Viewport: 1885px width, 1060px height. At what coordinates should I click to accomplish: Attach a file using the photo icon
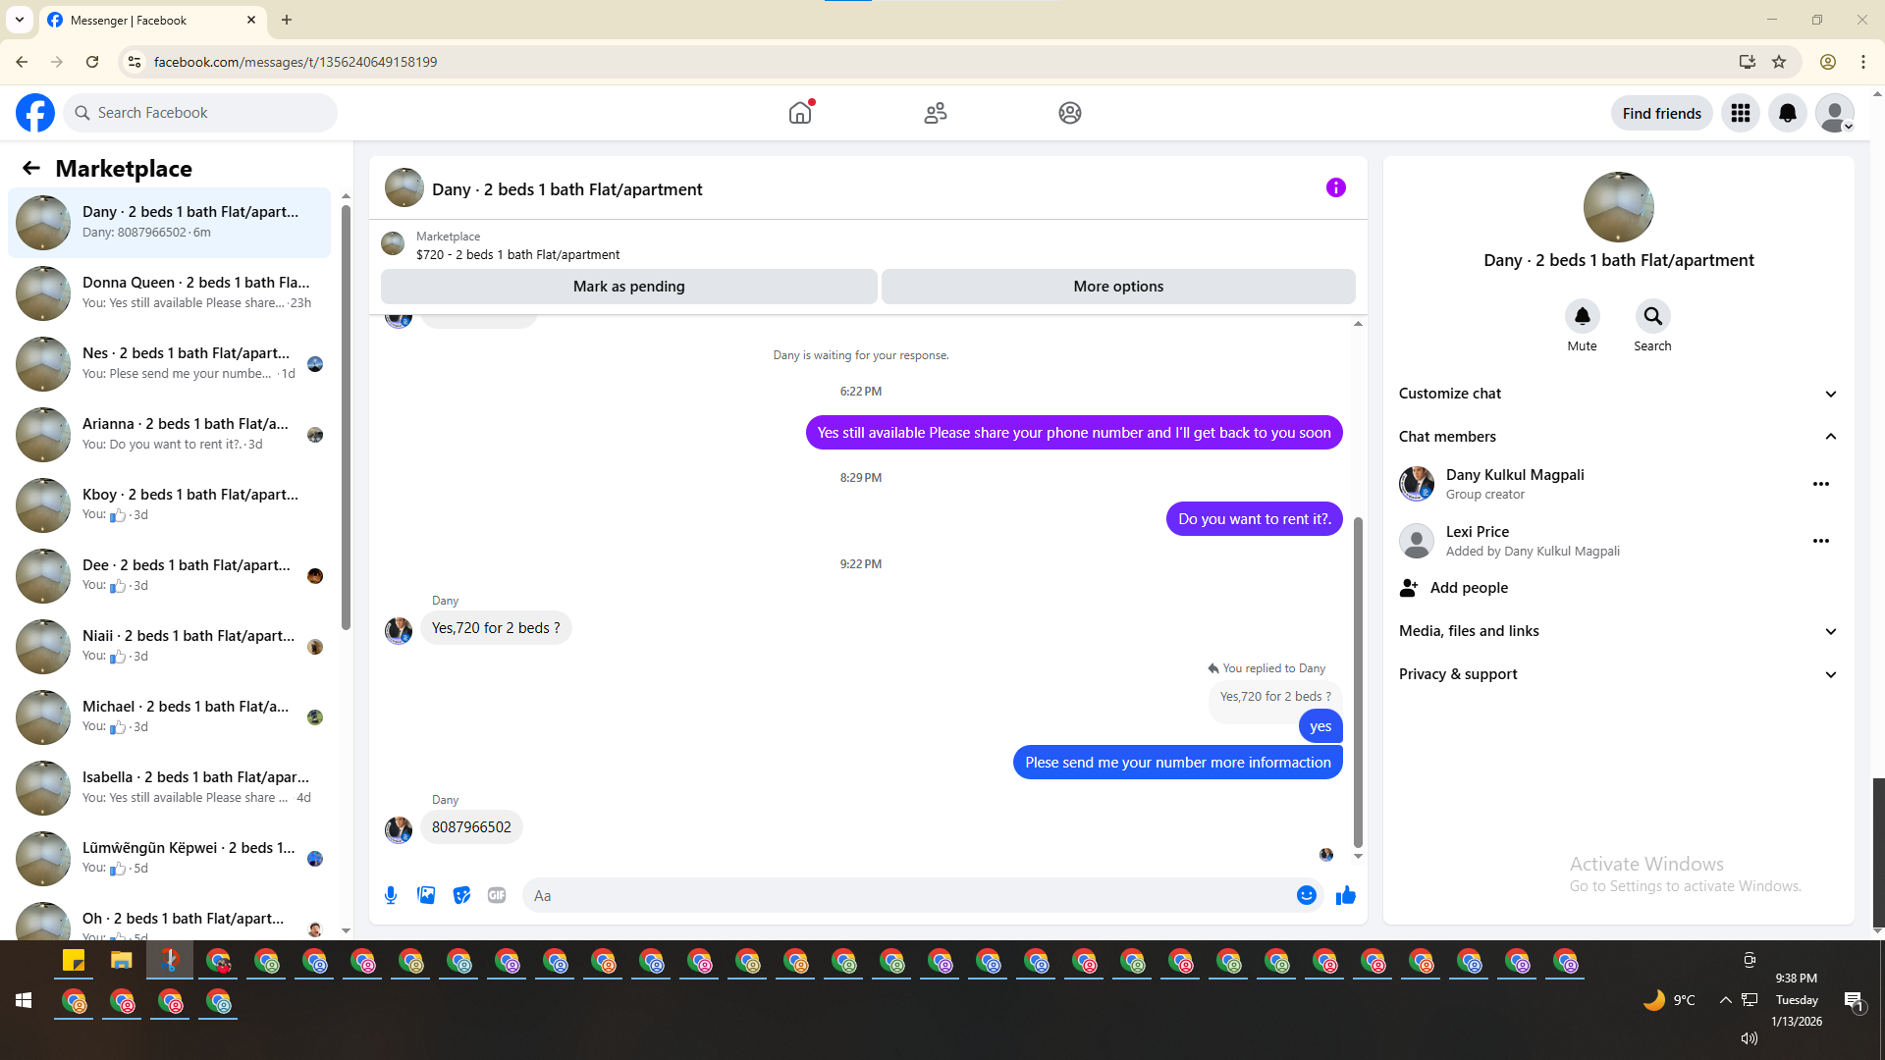(426, 895)
